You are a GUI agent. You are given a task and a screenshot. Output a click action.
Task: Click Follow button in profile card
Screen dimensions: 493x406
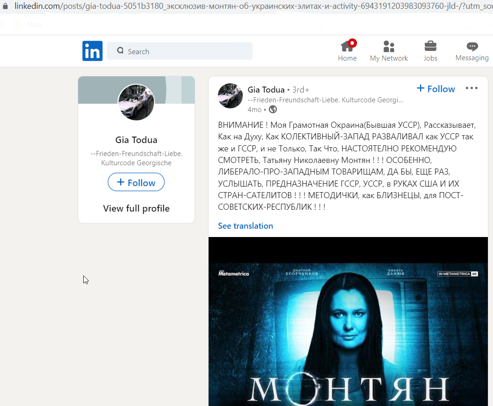tap(136, 182)
